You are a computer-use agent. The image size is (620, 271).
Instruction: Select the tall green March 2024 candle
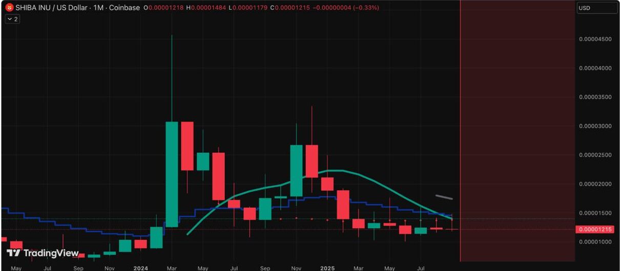point(172,174)
